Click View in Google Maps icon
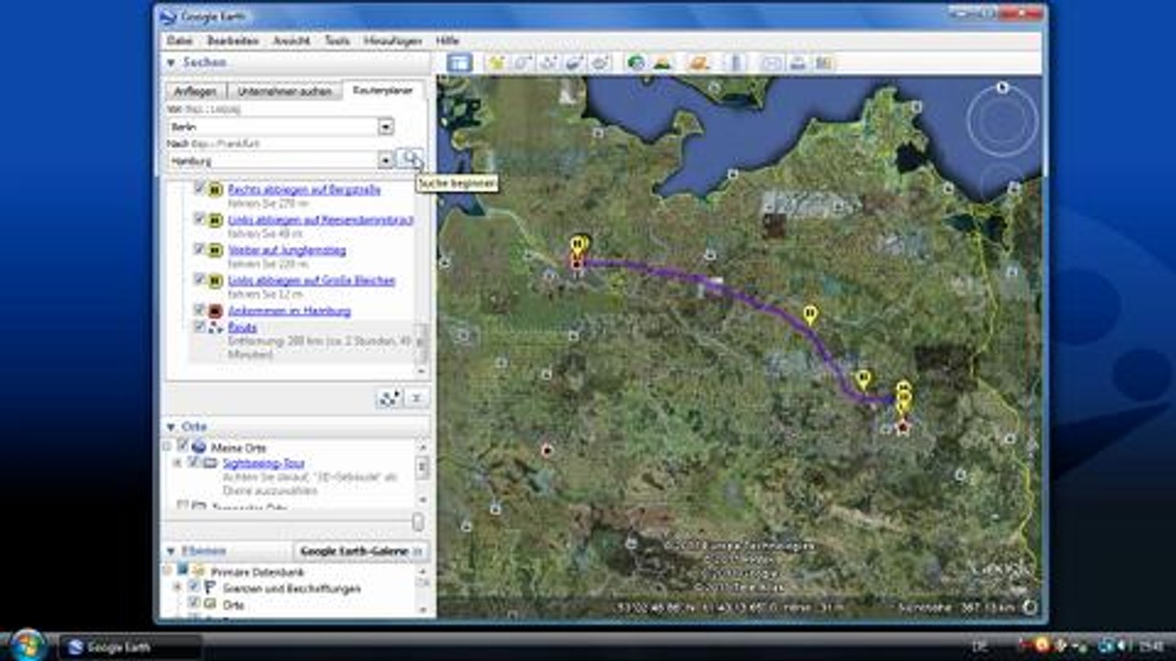This screenshot has height=661, width=1176. click(x=823, y=62)
